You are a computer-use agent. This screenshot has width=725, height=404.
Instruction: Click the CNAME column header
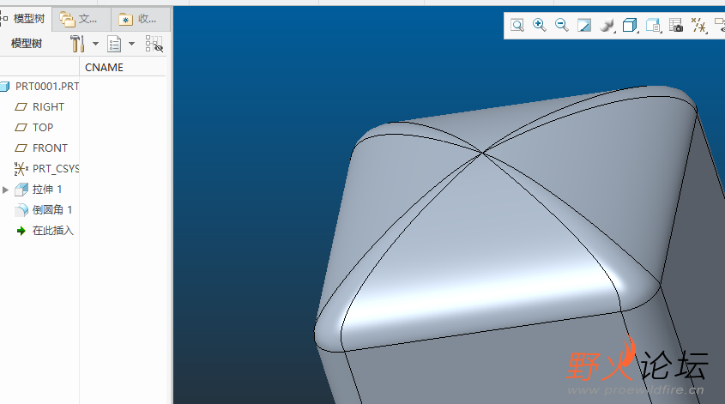104,68
